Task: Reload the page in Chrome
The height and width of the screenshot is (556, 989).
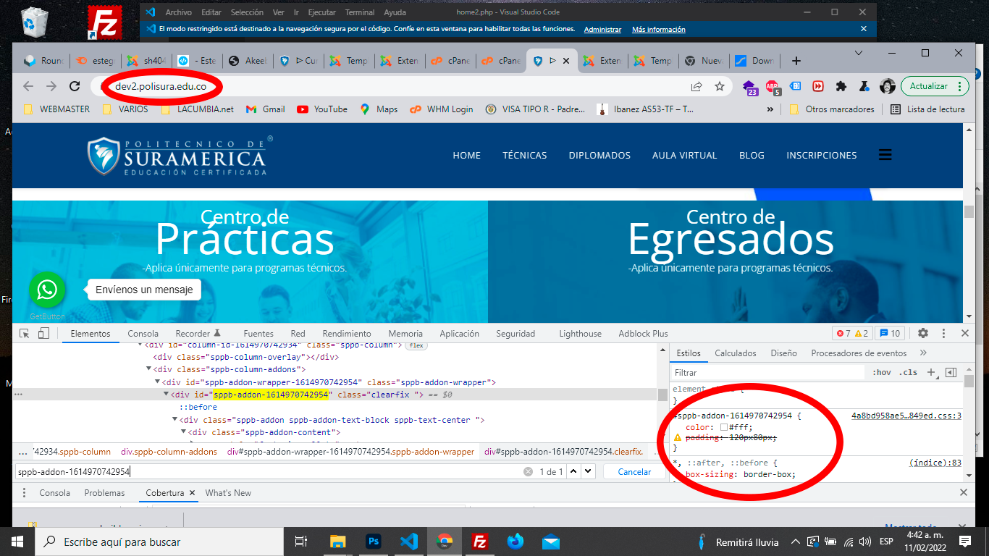Action: click(x=74, y=86)
